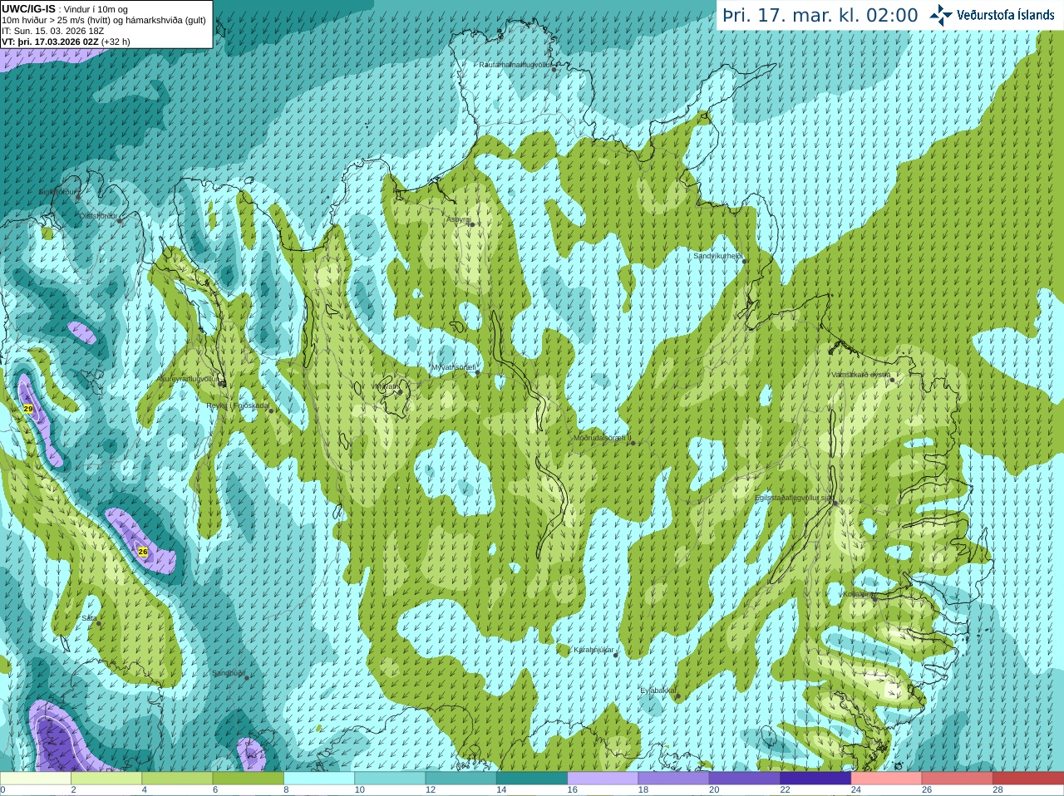Select the Sandvíkurheiði station label
Viewport: 1064px width, 796px height.
pyautogui.click(x=717, y=256)
